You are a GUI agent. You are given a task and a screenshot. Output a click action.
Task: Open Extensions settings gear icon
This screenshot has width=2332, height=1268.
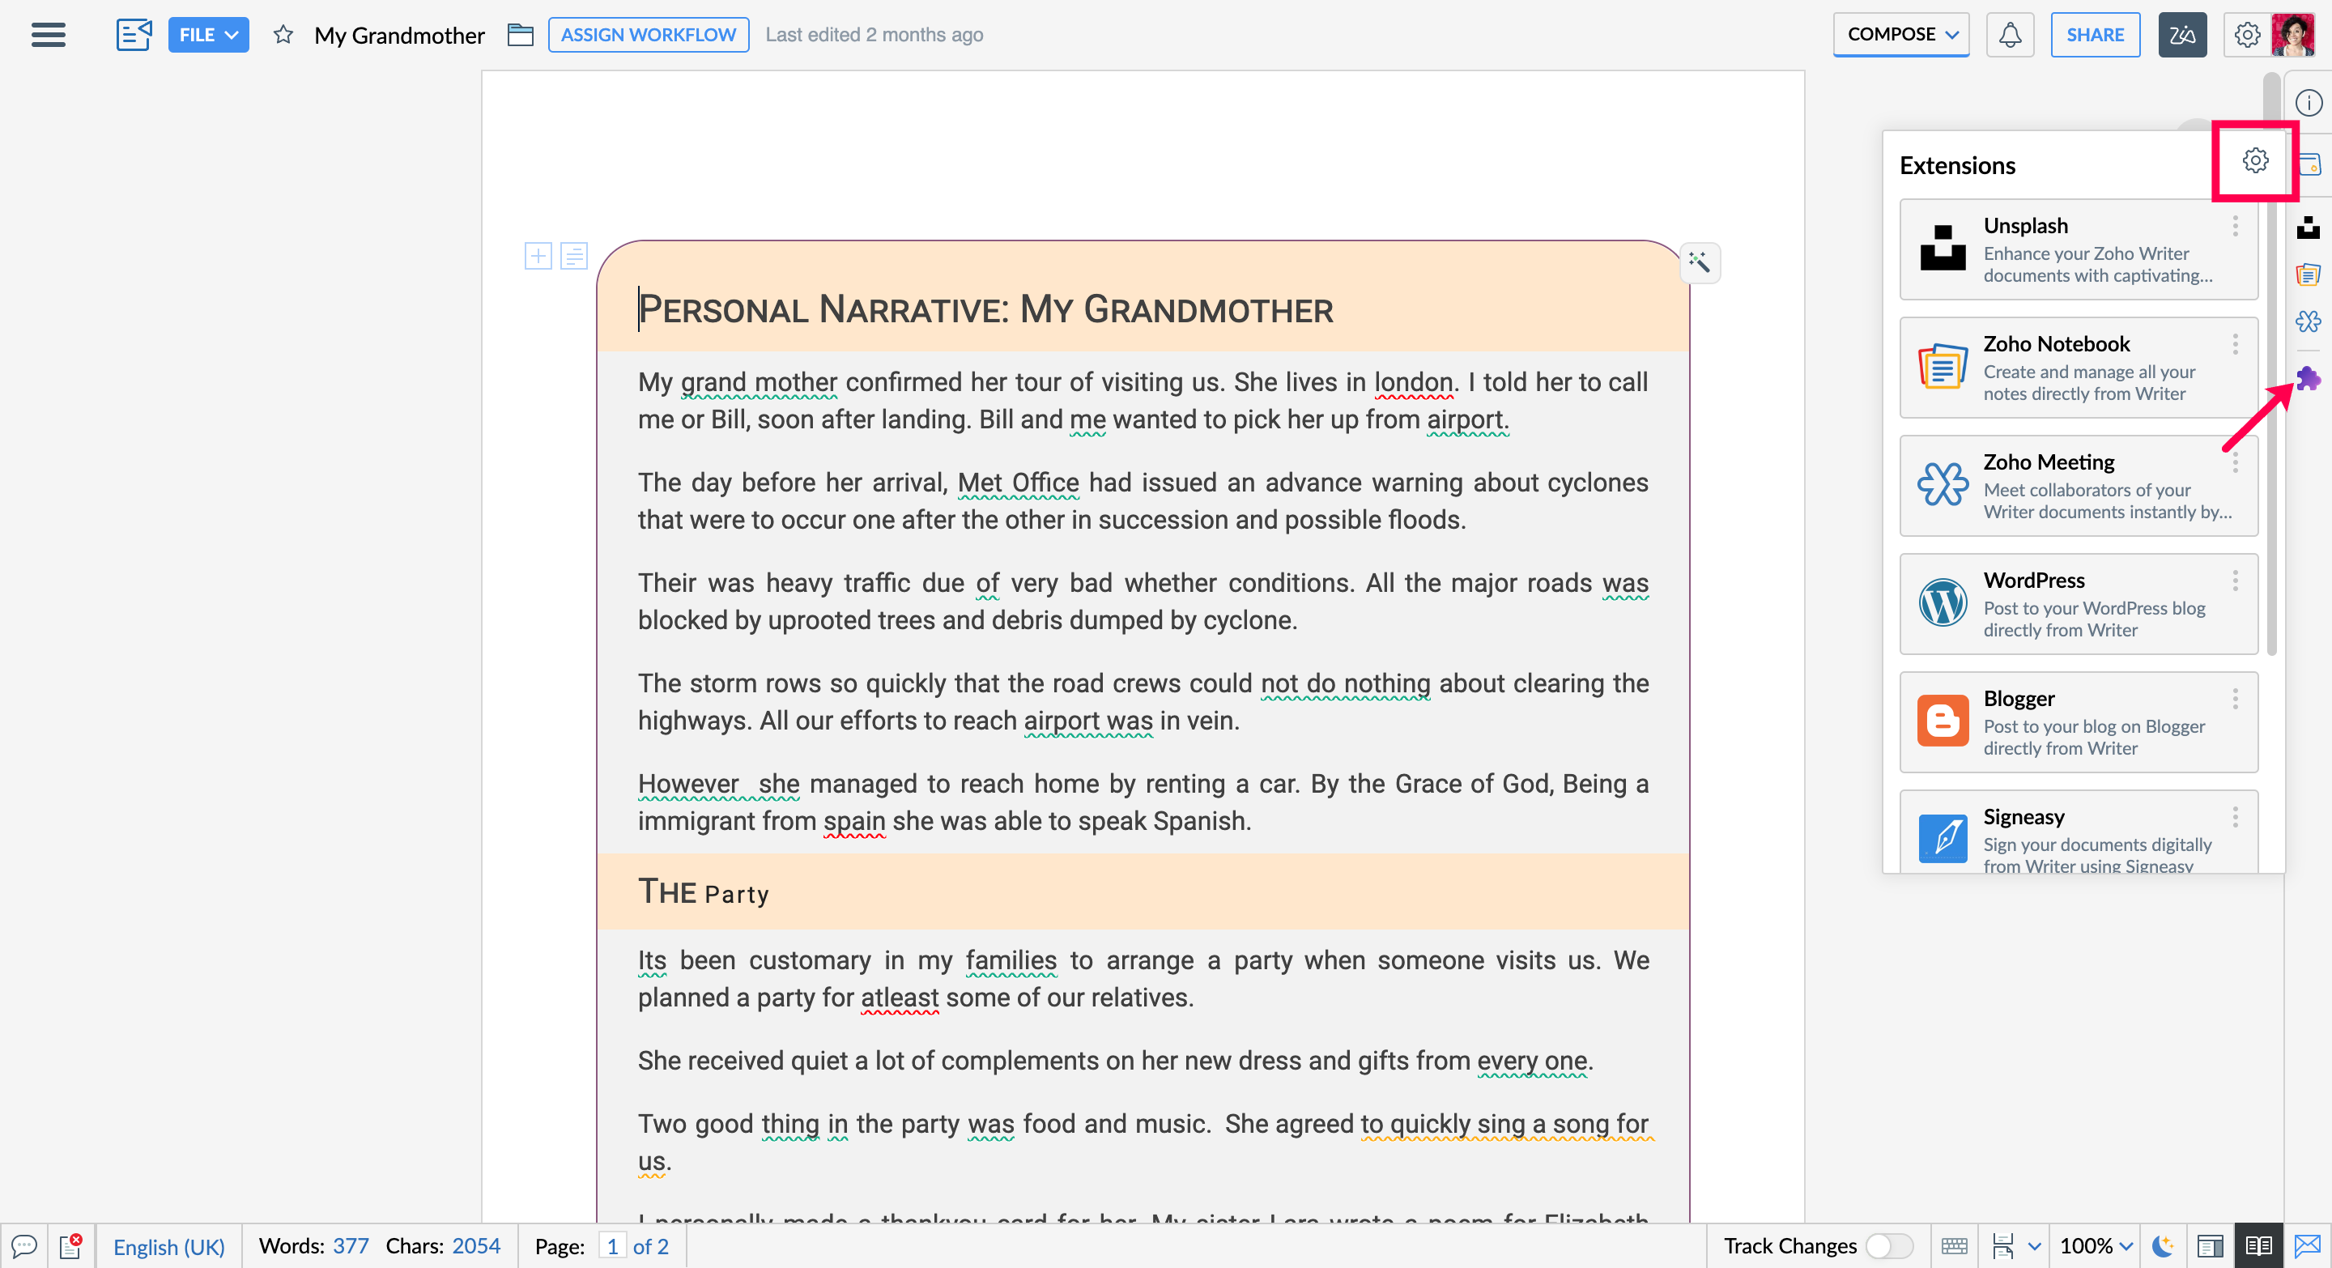[2255, 160]
